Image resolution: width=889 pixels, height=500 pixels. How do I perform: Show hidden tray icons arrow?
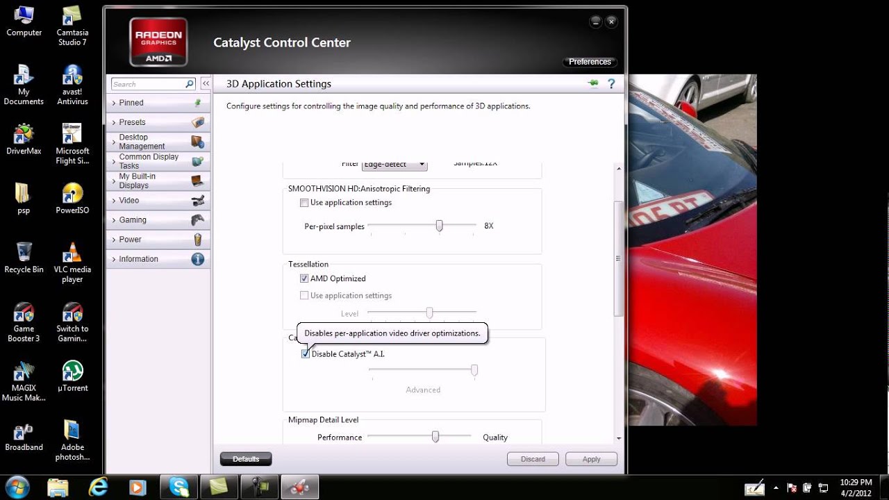pyautogui.click(x=775, y=487)
